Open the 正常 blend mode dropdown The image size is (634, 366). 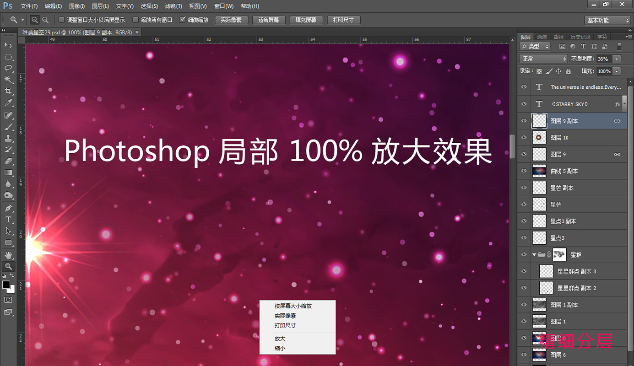[543, 59]
